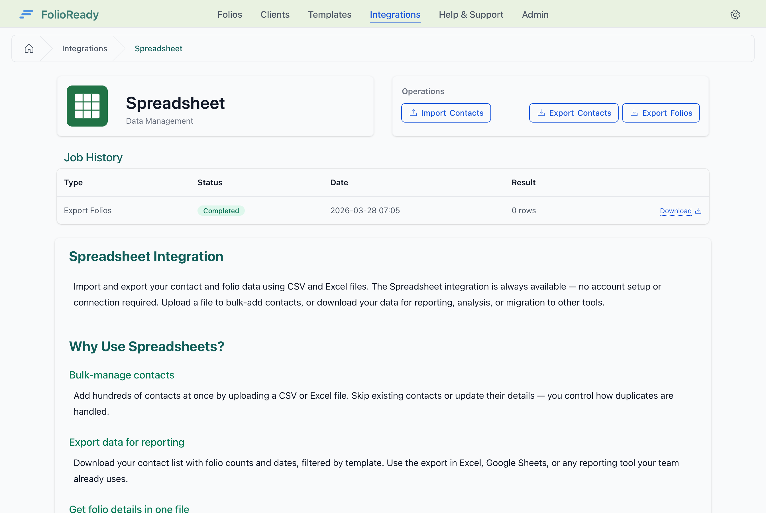Click the green Spreadsheet app icon
Screen dimensions: 766x513
point(87,106)
